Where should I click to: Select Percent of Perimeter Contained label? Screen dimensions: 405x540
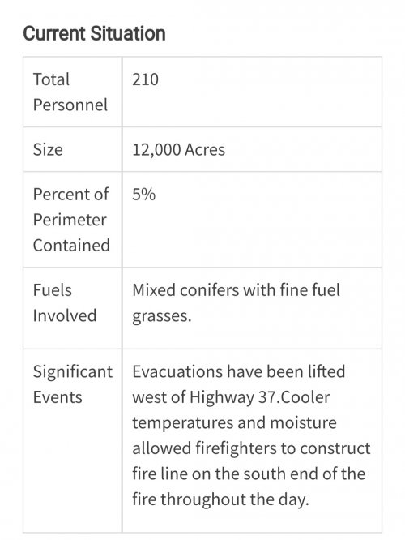point(71,220)
